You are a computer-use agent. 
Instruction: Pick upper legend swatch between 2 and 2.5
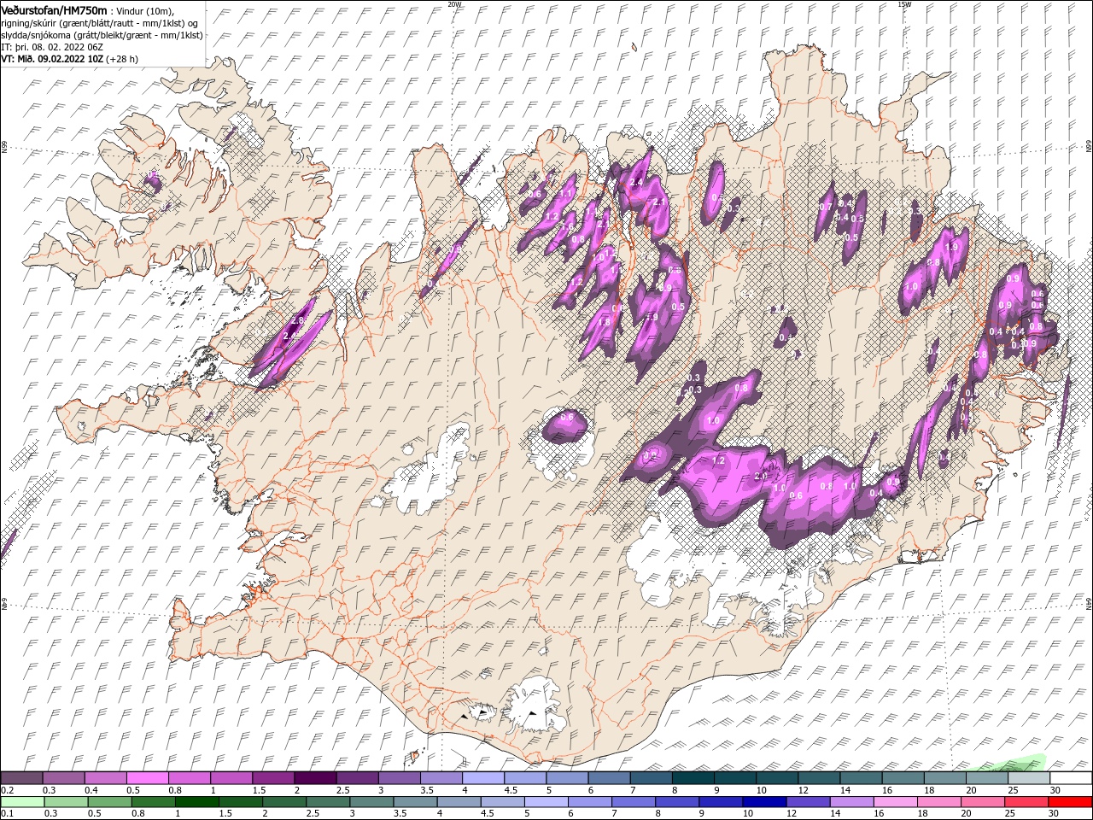click(x=315, y=778)
